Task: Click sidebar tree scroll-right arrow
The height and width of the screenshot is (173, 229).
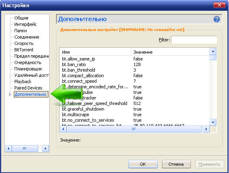Action: click(45, 149)
